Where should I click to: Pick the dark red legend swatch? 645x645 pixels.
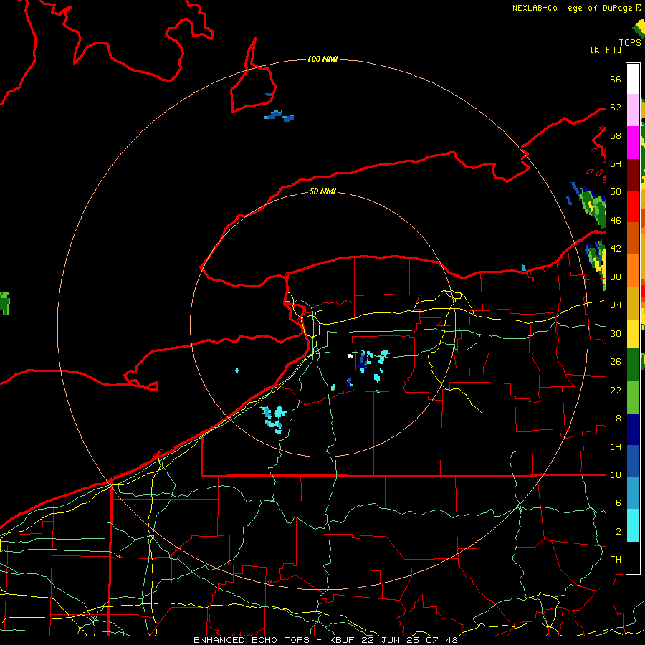(x=633, y=175)
